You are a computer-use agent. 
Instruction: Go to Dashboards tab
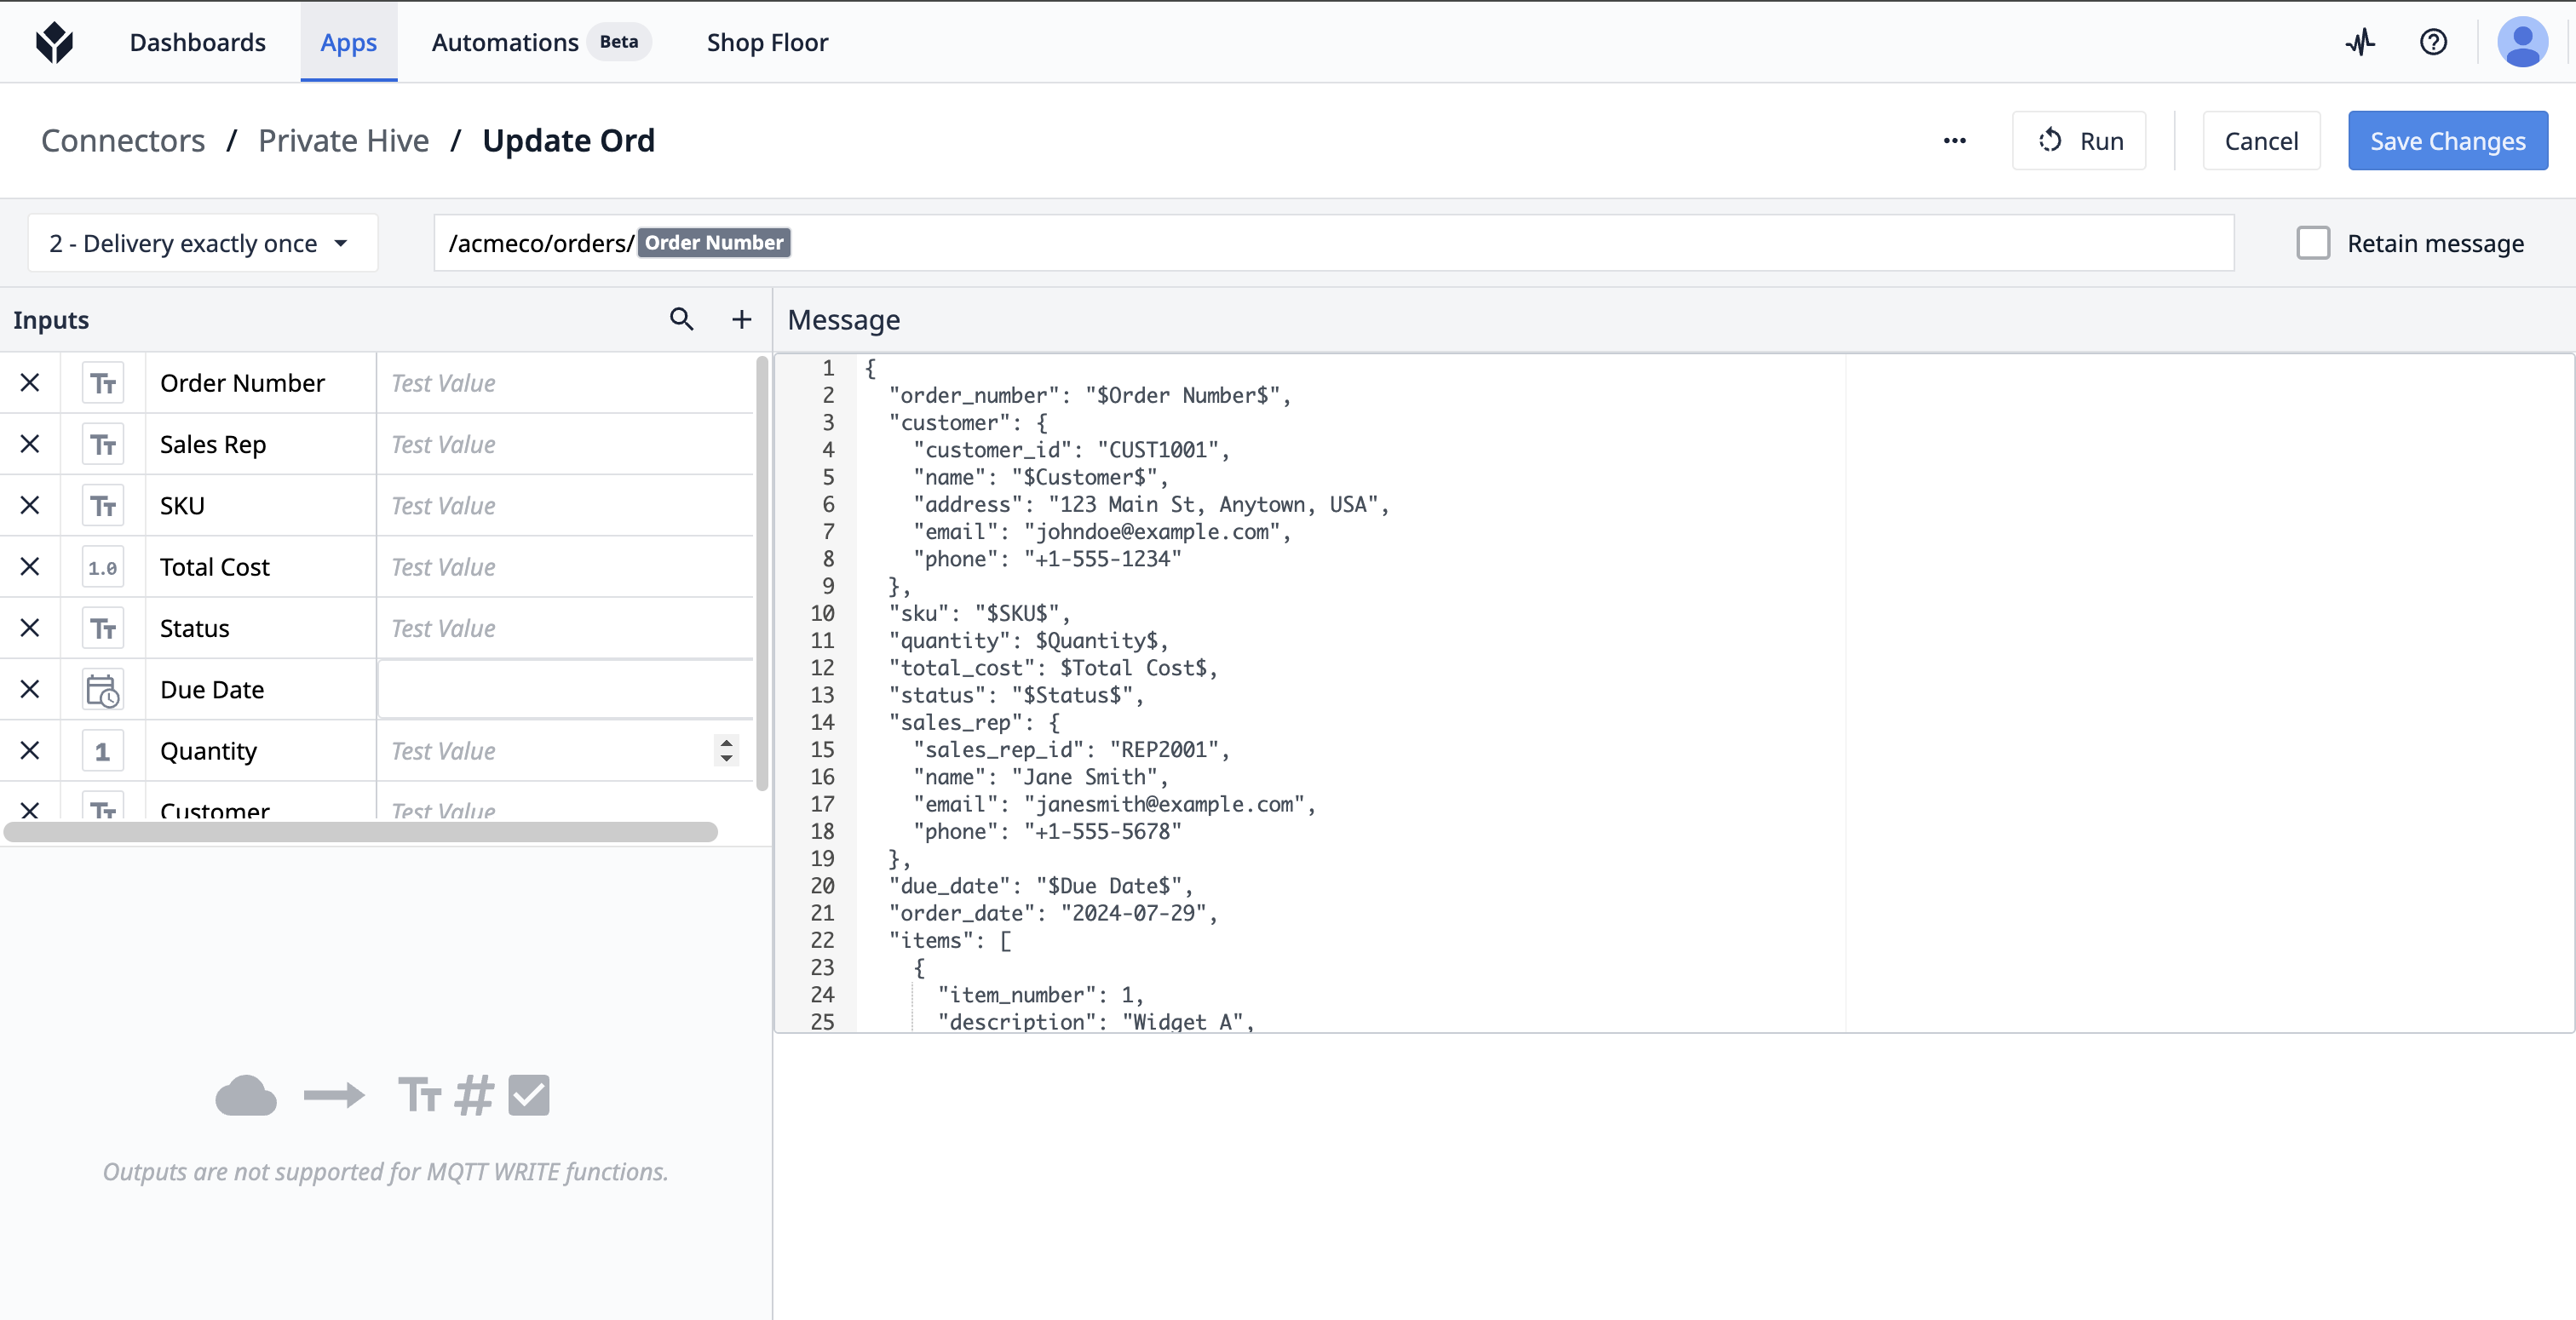point(197,42)
